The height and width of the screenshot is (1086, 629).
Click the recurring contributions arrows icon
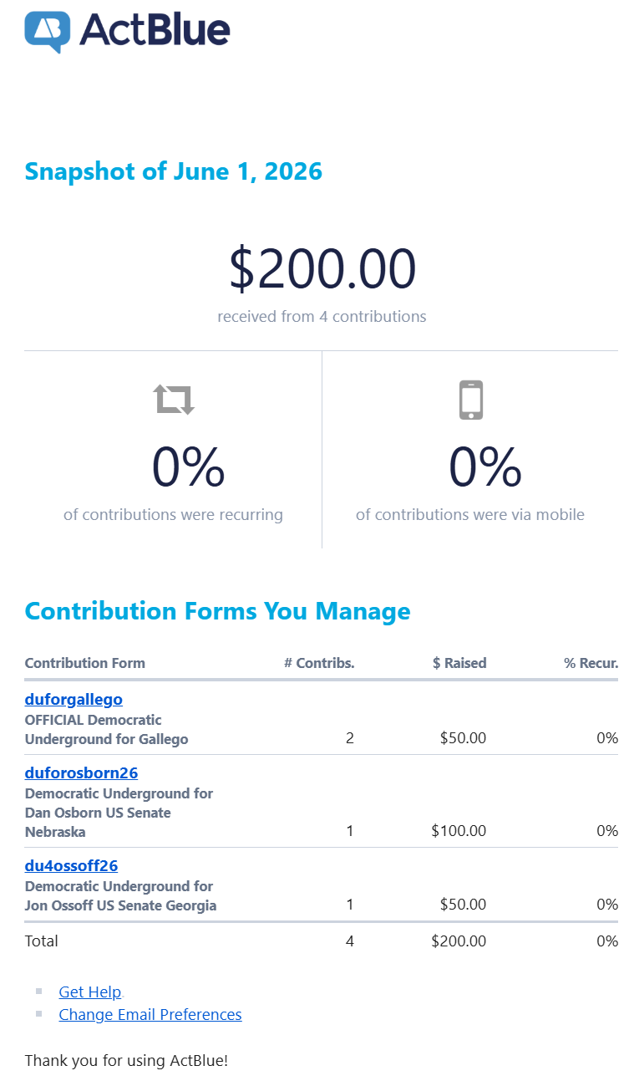point(174,400)
